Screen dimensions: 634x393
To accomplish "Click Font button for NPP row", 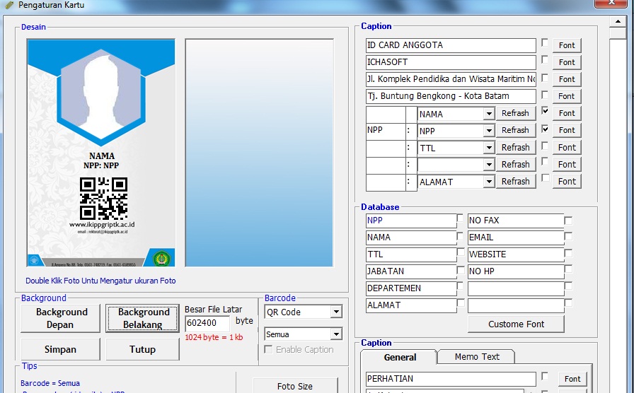I will click(x=567, y=130).
